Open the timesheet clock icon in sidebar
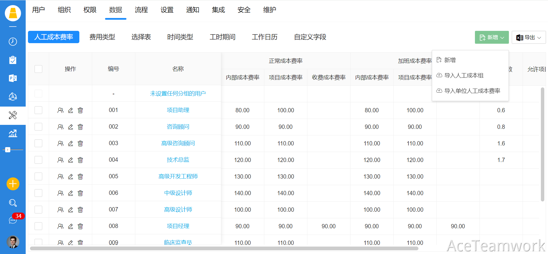 [x=13, y=42]
